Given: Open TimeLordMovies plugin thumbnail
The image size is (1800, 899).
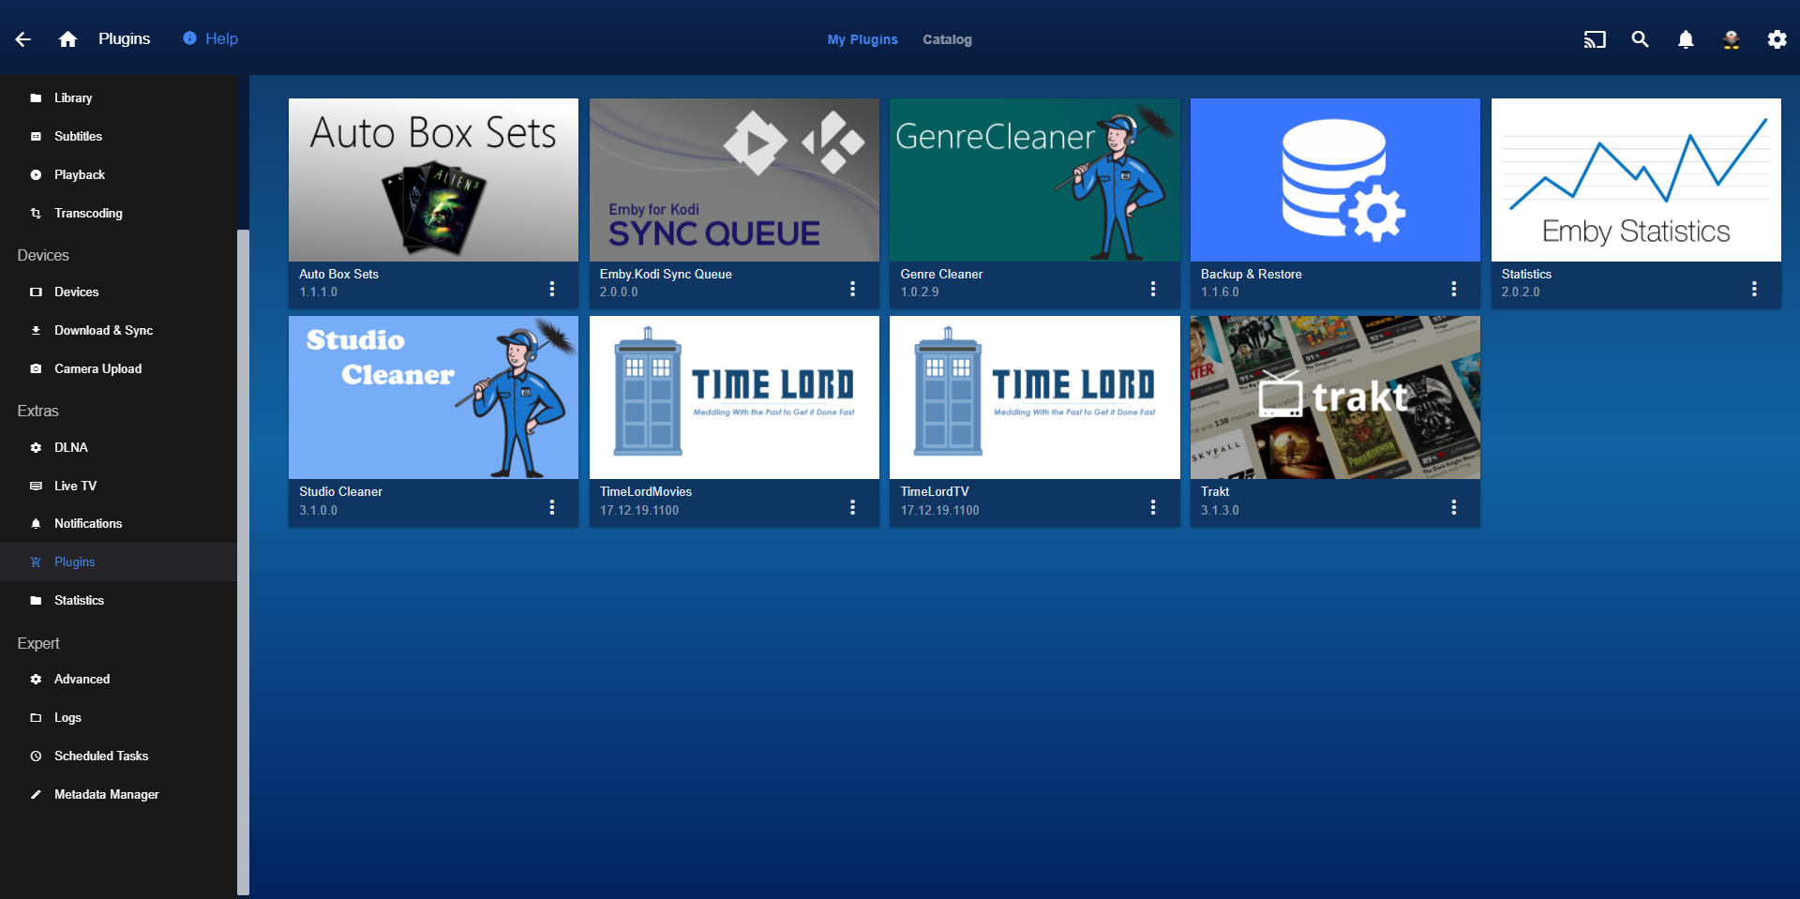Looking at the screenshot, I should coord(734,397).
